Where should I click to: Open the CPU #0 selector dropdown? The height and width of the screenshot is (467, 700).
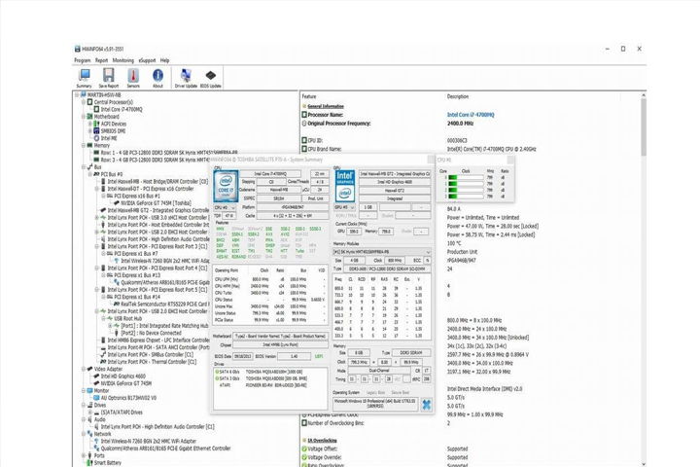[x=225, y=208]
